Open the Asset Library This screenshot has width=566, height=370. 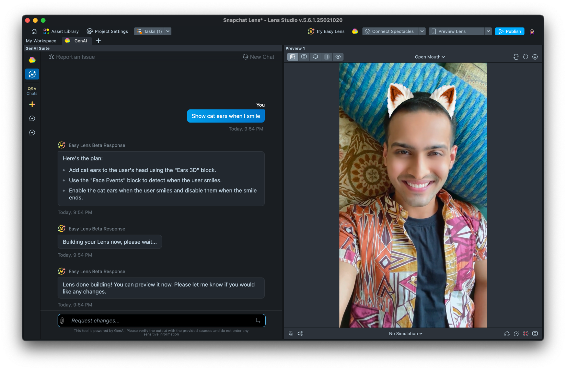coord(61,31)
